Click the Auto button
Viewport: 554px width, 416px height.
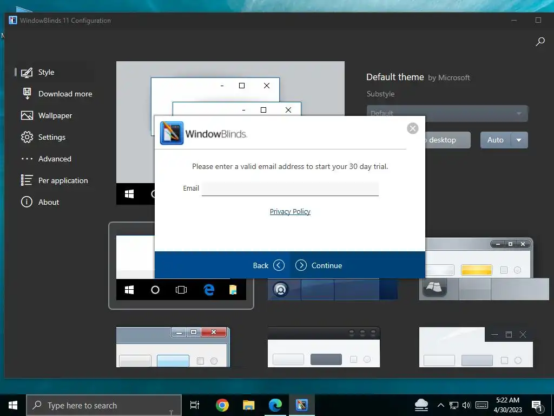click(x=496, y=140)
